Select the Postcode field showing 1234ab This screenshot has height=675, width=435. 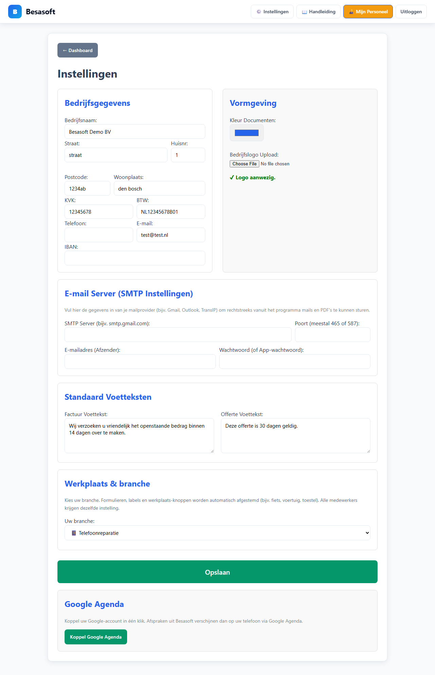(87, 188)
